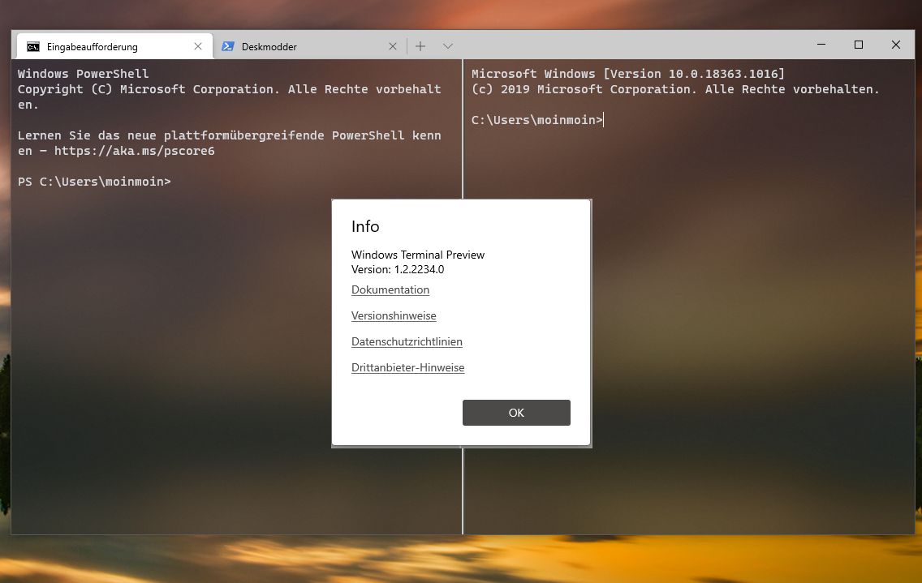Switch to the Deskmodder tab
The width and height of the screenshot is (922, 583).
[309, 46]
